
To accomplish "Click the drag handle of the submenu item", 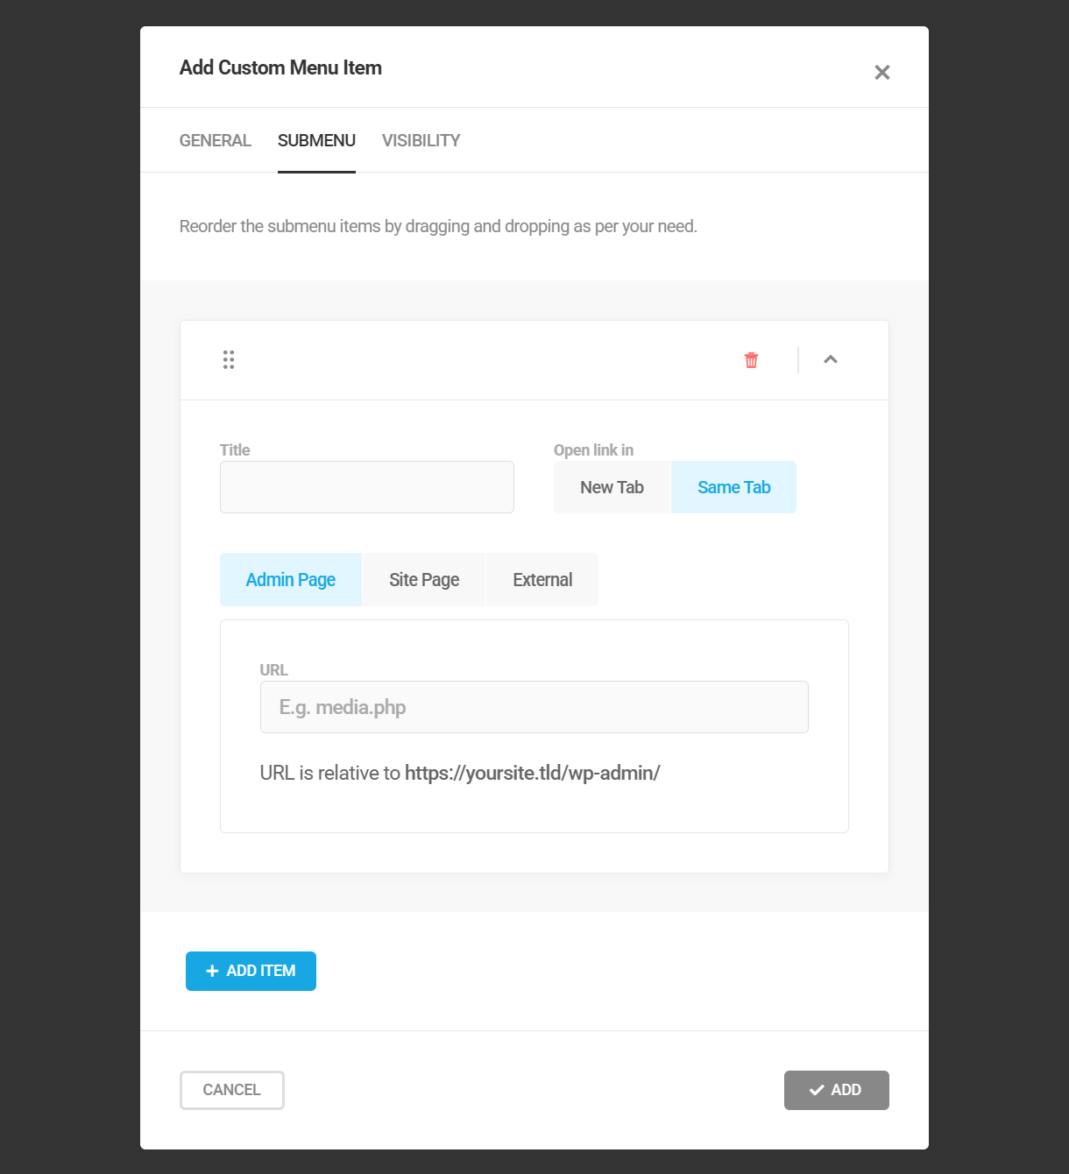I will tap(228, 359).
